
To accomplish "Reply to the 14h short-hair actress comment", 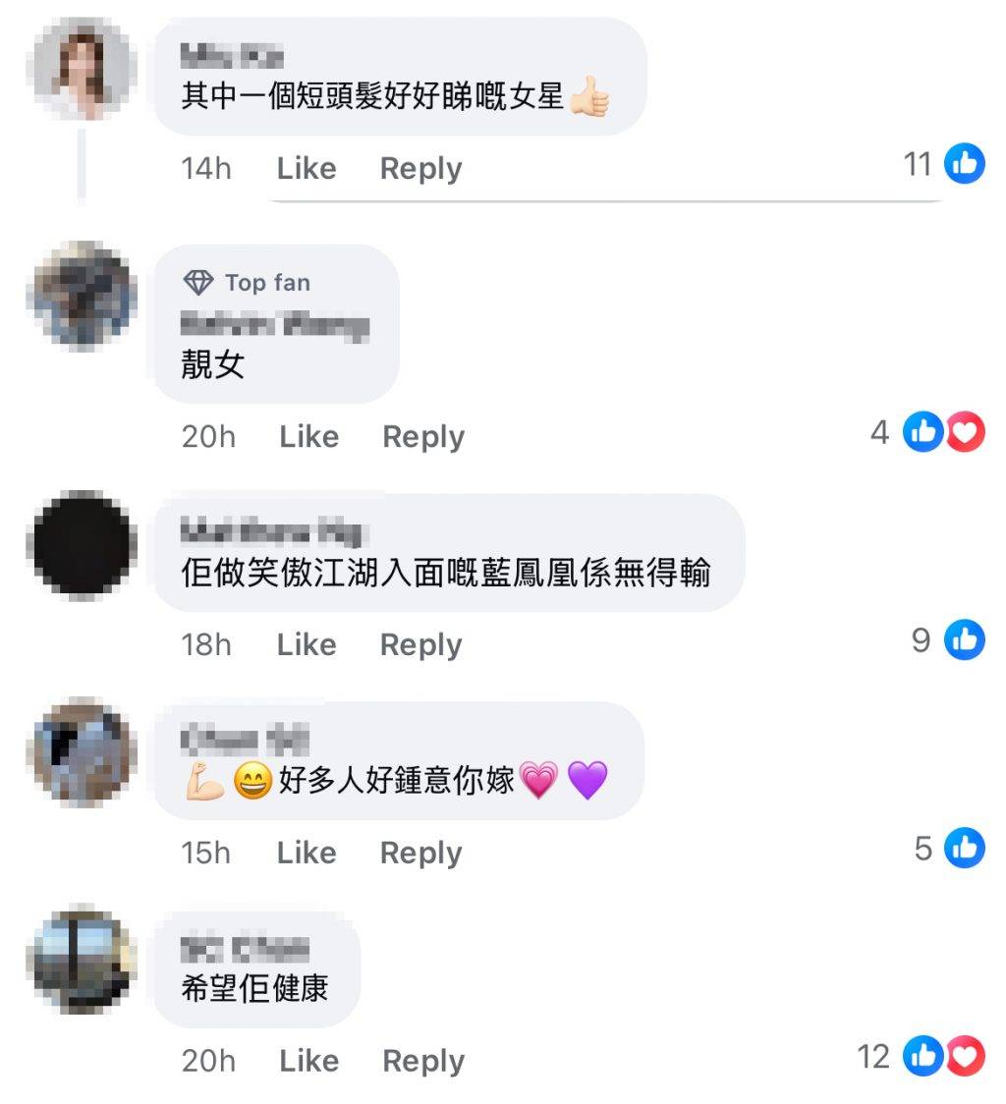I will click(421, 168).
